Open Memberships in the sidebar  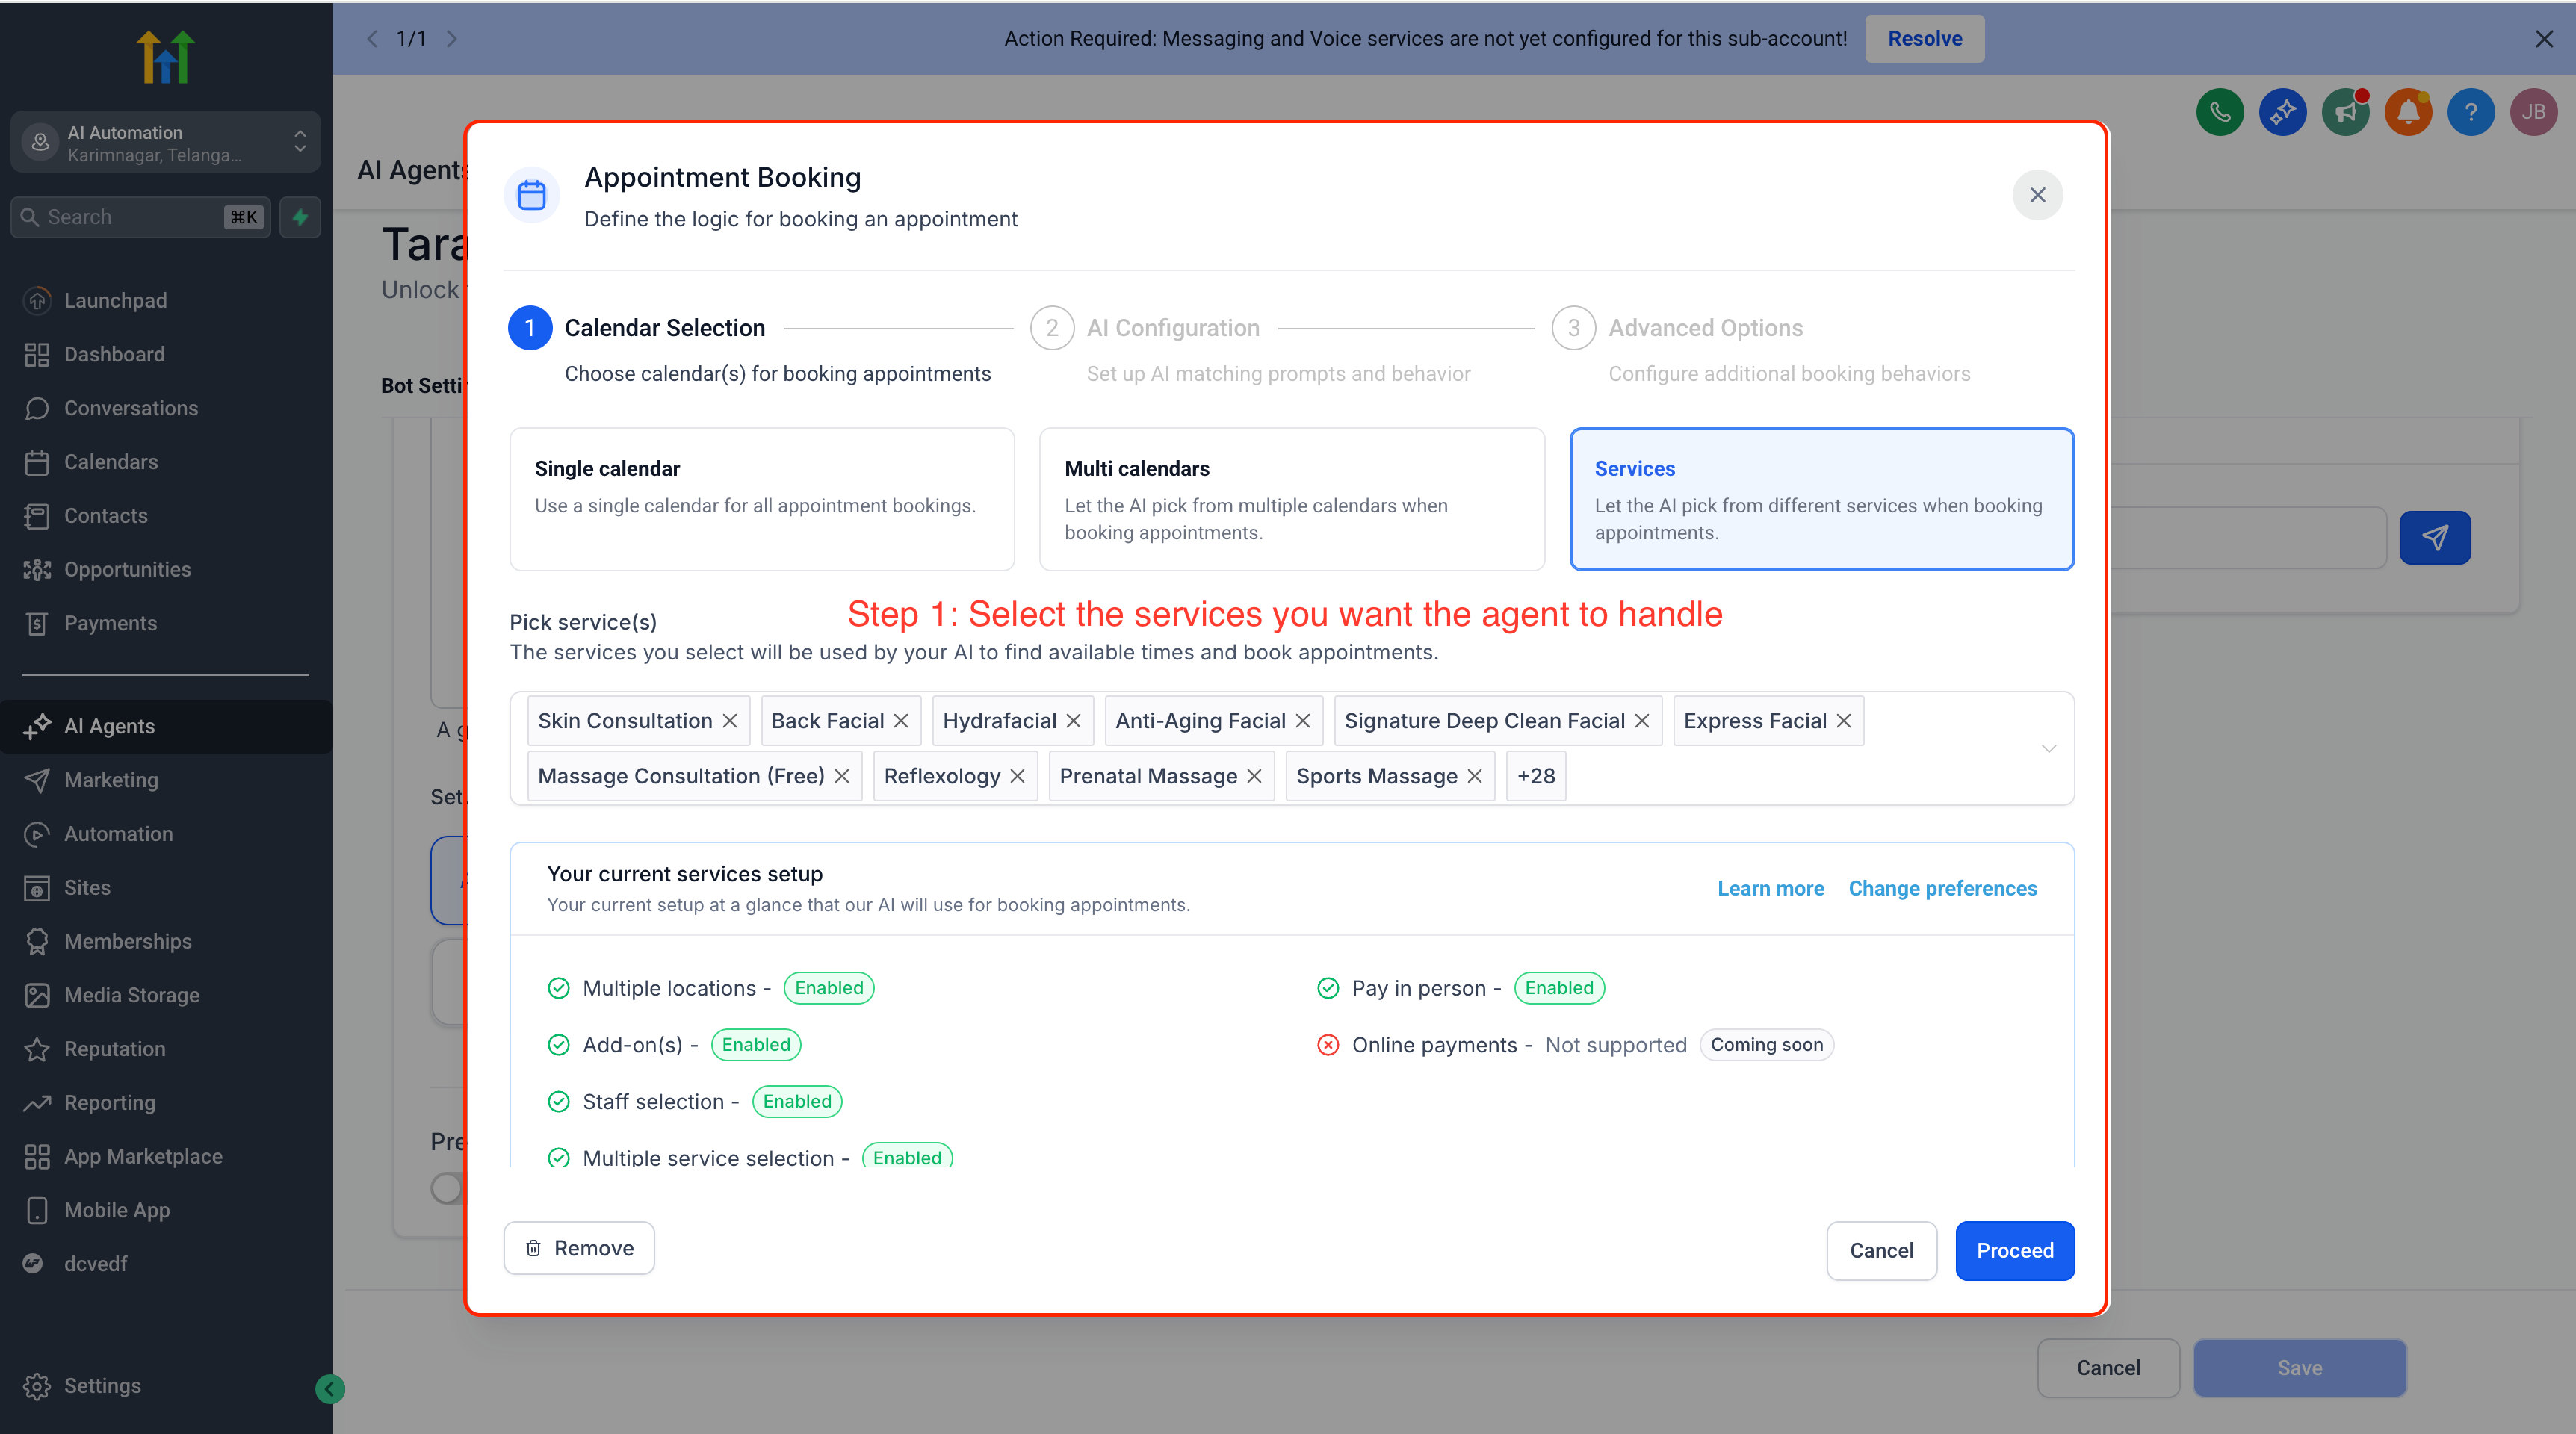[166, 941]
